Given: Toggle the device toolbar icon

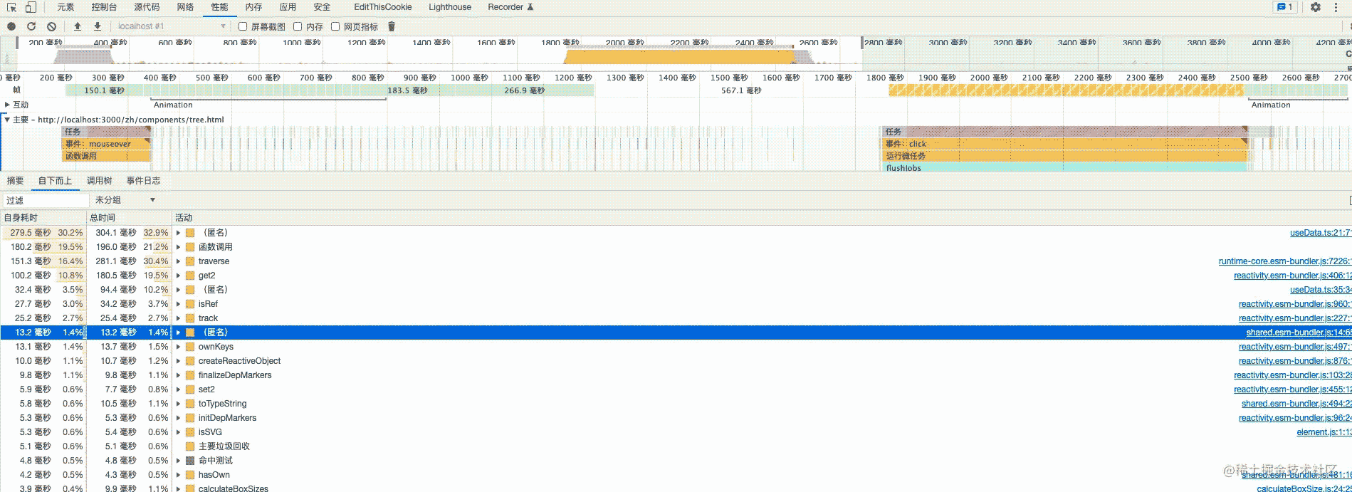Looking at the screenshot, I should 31,7.
